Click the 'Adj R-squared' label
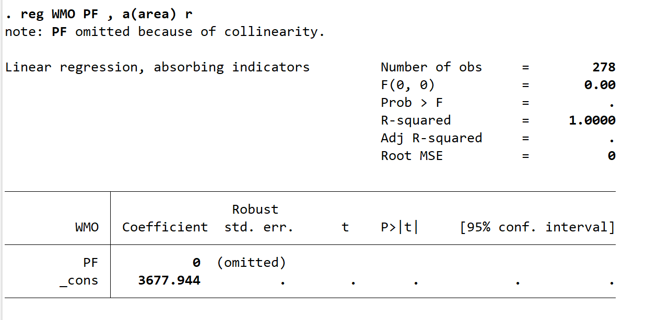 [431, 138]
